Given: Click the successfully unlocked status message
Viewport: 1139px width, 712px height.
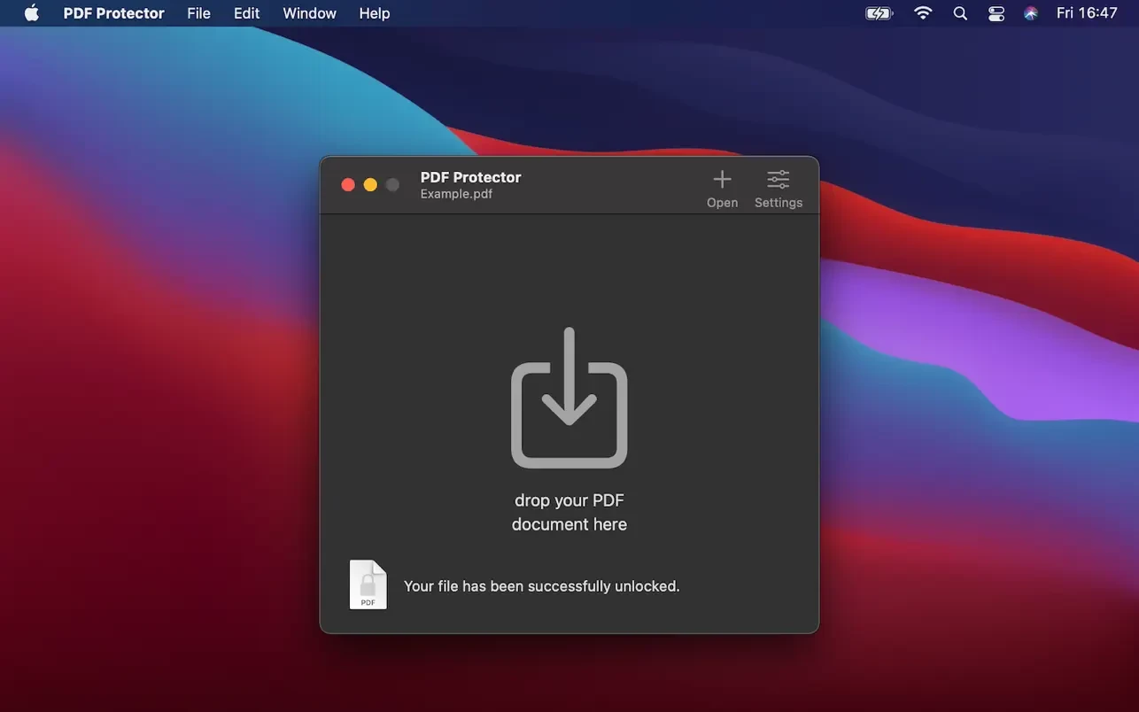Looking at the screenshot, I should pos(541,586).
